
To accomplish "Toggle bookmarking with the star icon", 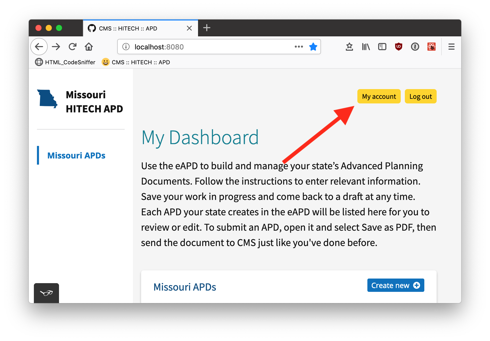I will [313, 47].
